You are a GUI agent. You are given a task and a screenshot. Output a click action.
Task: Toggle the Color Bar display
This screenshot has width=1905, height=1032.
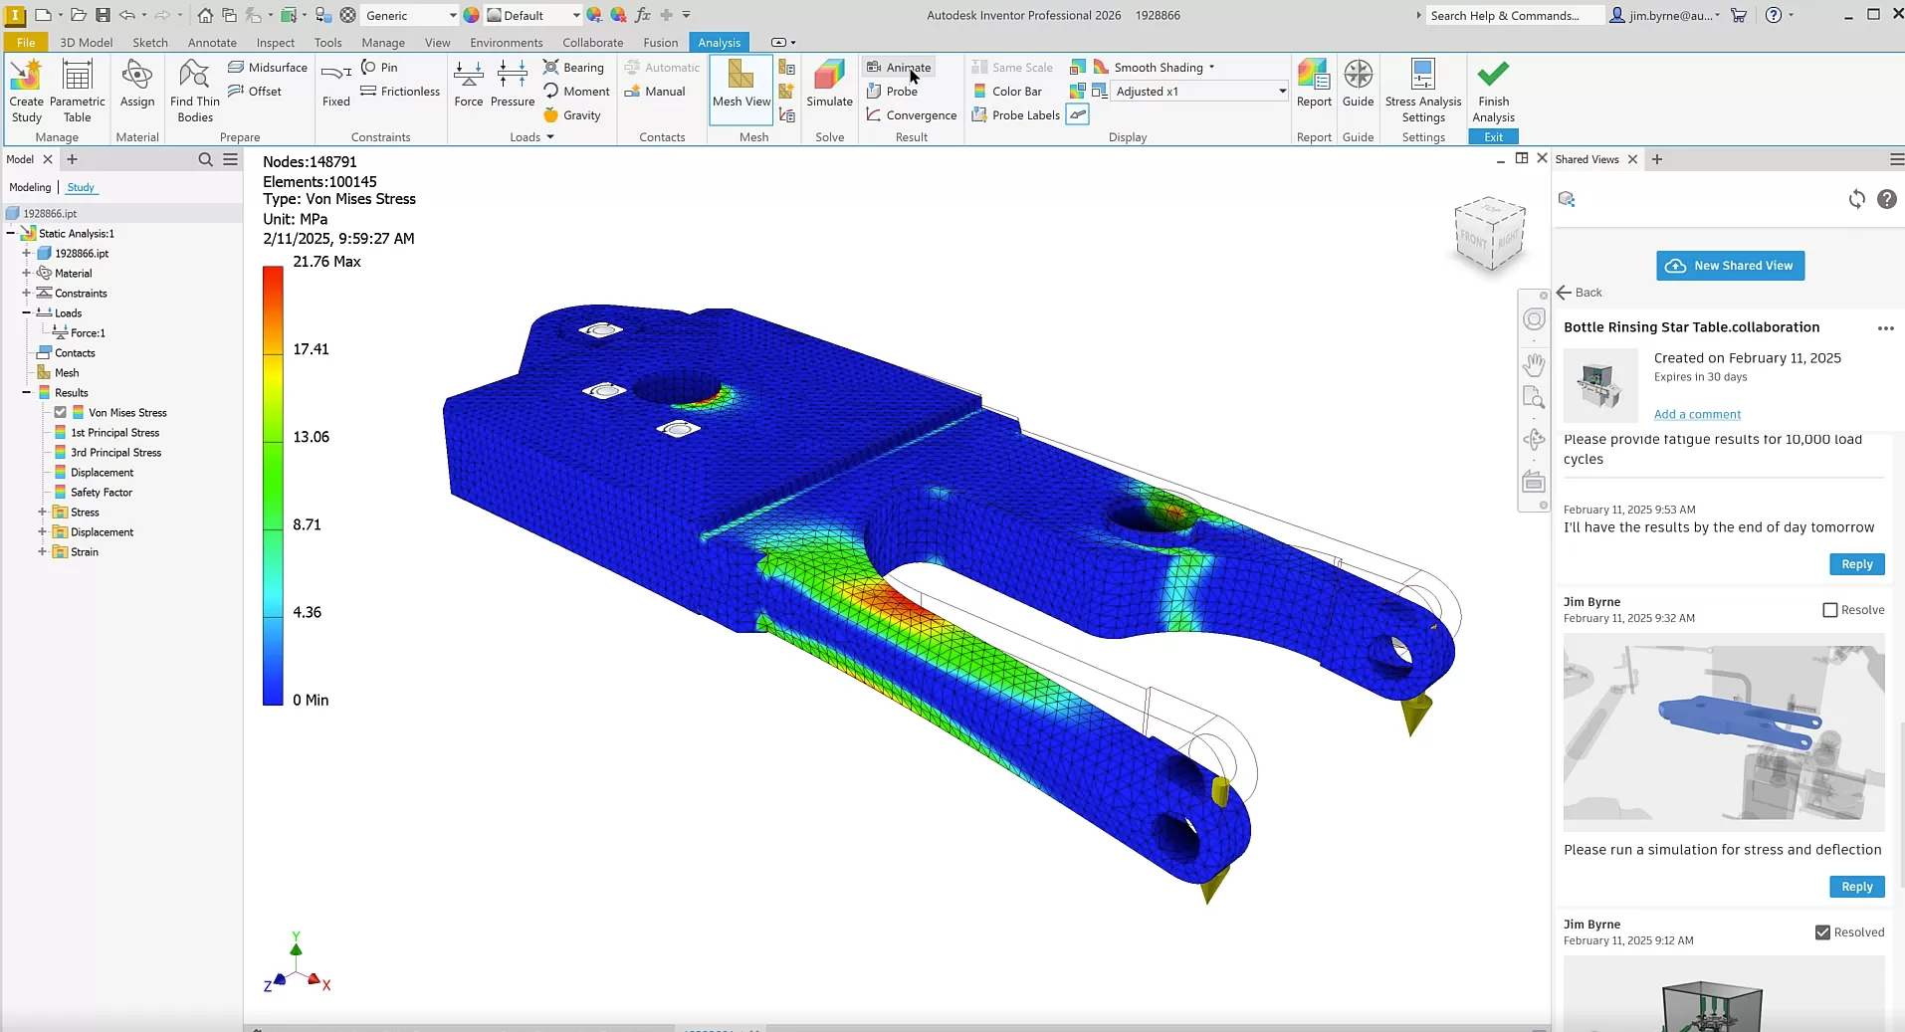pyautogui.click(x=1010, y=91)
